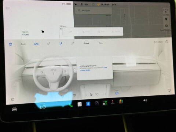The image size is (176, 132).
Task: Launch the Arcade joystick app
Action: (113, 102)
